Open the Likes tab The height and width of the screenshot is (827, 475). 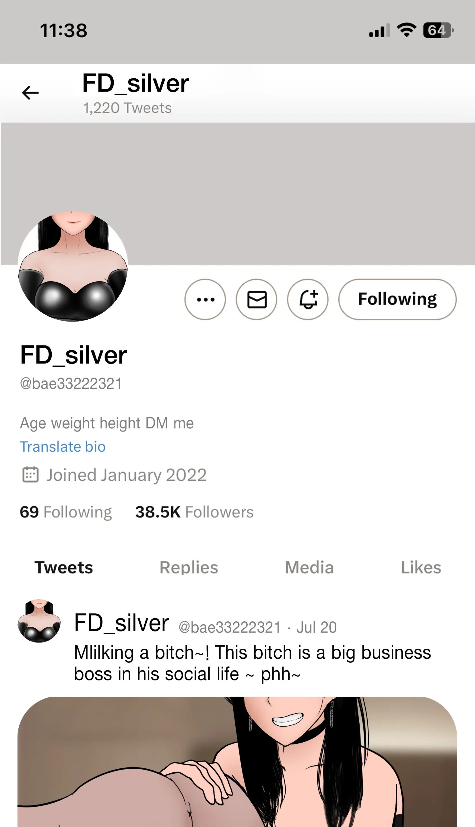click(x=421, y=567)
